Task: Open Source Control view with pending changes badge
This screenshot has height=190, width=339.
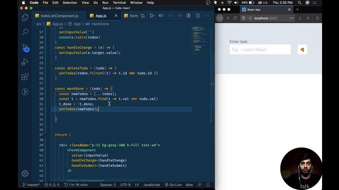Action: (x=25, y=47)
